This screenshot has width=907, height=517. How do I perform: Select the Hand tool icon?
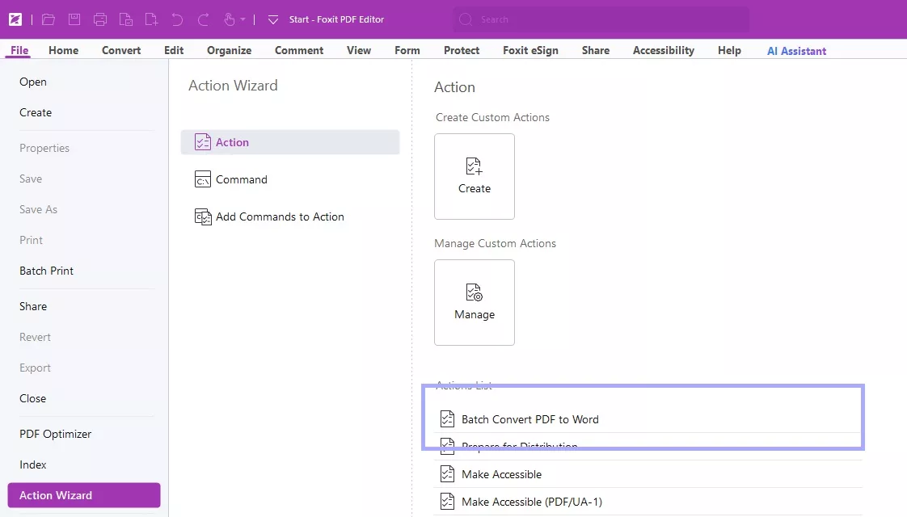(229, 19)
